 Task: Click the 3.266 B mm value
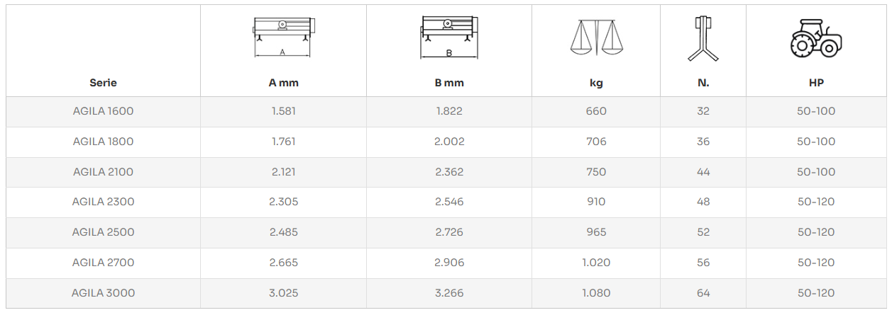tap(449, 293)
